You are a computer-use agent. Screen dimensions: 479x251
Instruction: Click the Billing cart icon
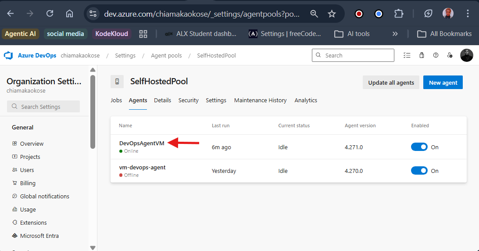tap(14, 183)
